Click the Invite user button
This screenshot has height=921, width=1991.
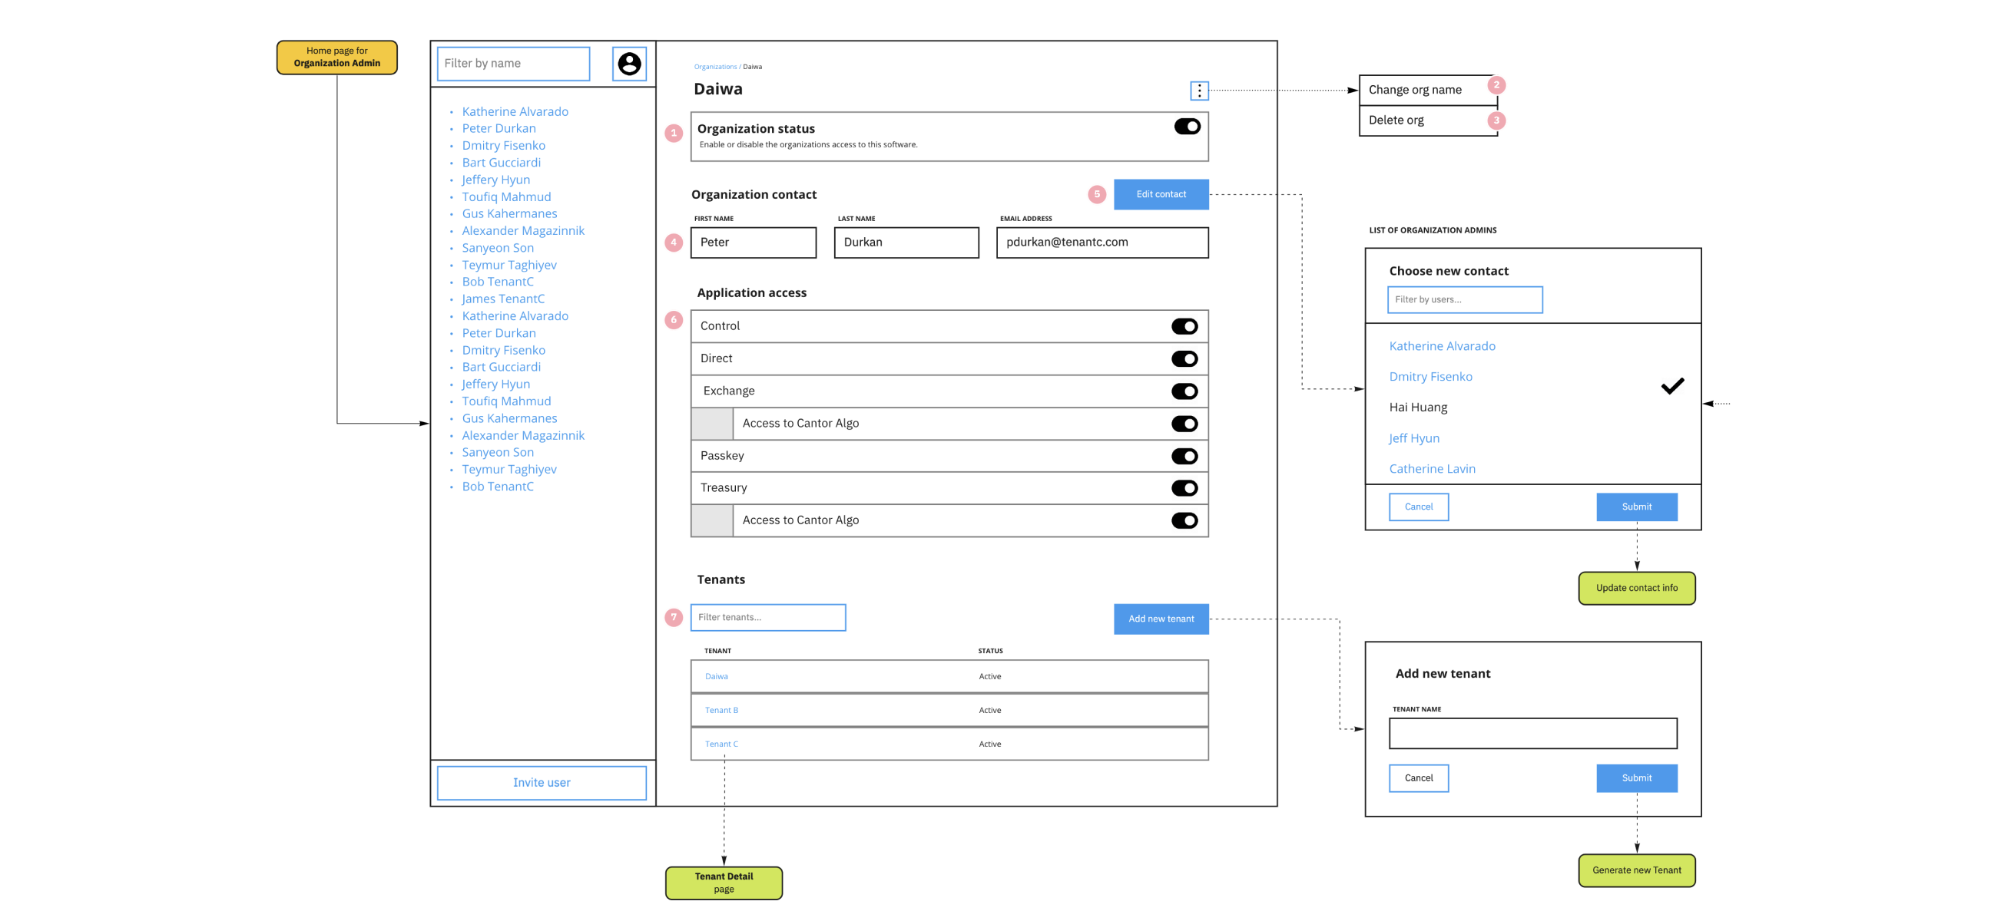(541, 783)
